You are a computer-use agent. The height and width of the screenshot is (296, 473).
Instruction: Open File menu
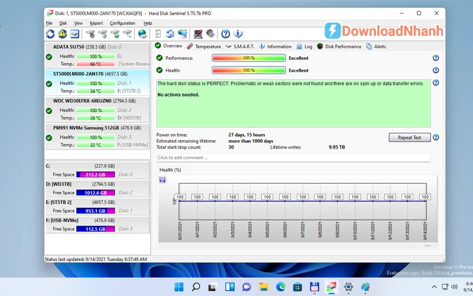[49, 23]
